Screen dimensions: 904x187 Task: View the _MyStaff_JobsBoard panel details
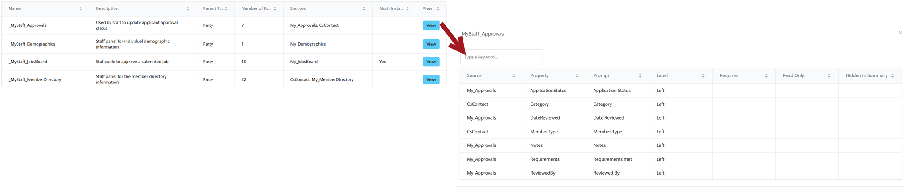pos(431,62)
